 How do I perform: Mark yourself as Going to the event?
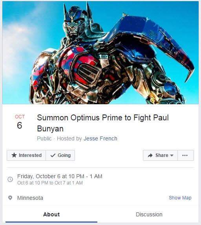(60, 155)
